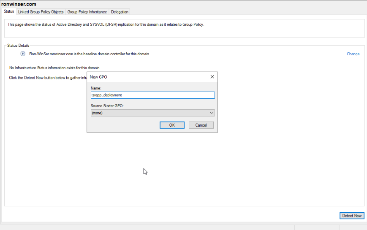Screen dimensions: 367x230
Task: Click the Ron-WinSer.ronwinser.com baseline controller text
Action: [x=90, y=54]
